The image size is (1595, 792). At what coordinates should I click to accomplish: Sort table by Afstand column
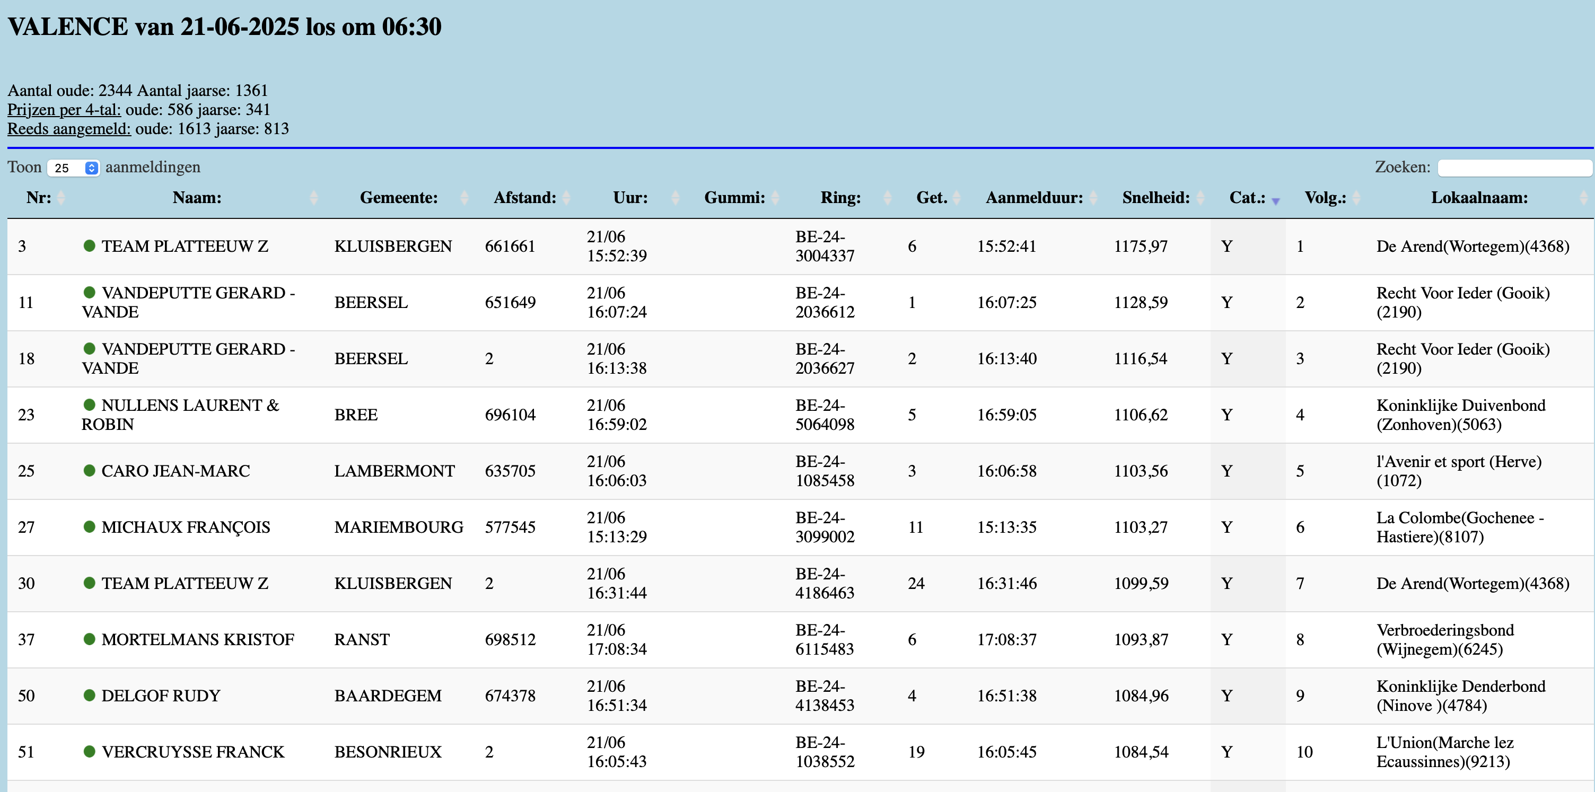(x=524, y=198)
